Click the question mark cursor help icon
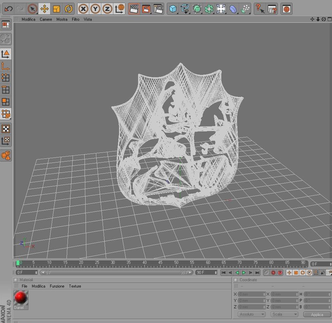This screenshot has width=332, height=323. tap(260, 9)
